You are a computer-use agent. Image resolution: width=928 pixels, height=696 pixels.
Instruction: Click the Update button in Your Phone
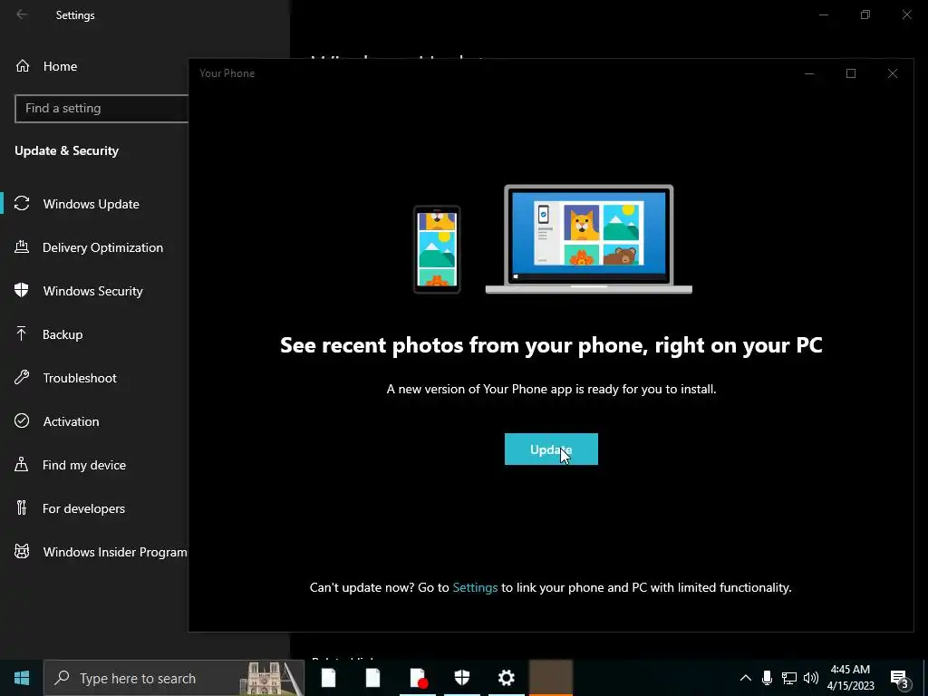tap(551, 449)
